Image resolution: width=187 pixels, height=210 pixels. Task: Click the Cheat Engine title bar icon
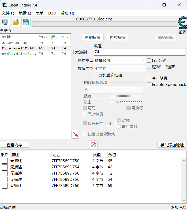tap(4, 5)
